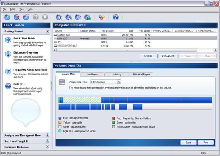
Task: Click the Save button
Action: click(188, 142)
